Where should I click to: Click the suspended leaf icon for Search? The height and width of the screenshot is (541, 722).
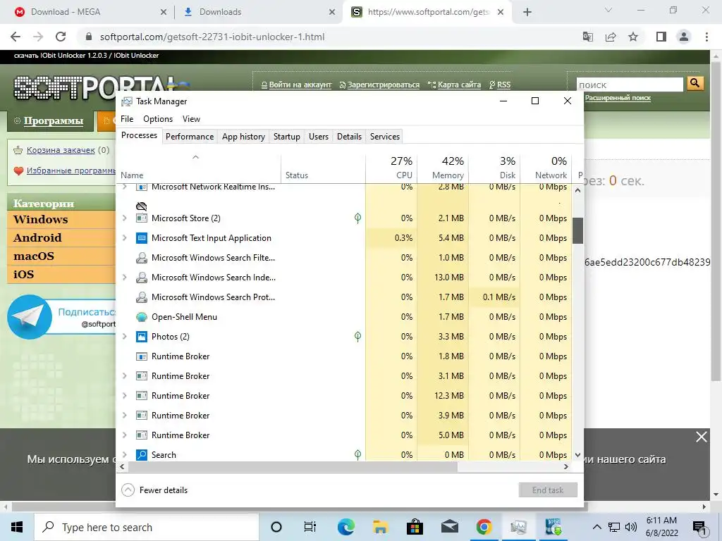(x=357, y=455)
